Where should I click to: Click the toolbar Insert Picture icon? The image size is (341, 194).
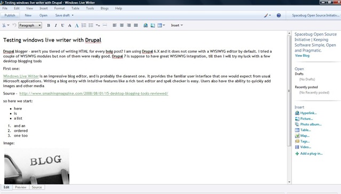[153, 26]
